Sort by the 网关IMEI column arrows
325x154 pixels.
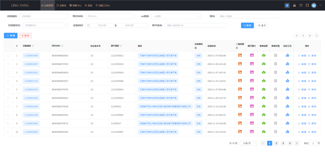[x=63, y=46]
